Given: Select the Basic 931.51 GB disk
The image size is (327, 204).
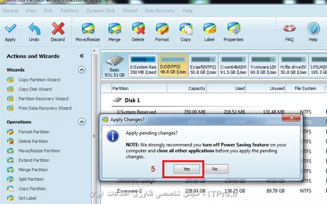Looking at the screenshot, I should [x=114, y=65].
